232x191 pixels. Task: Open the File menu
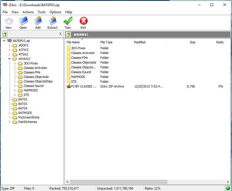[5, 12]
